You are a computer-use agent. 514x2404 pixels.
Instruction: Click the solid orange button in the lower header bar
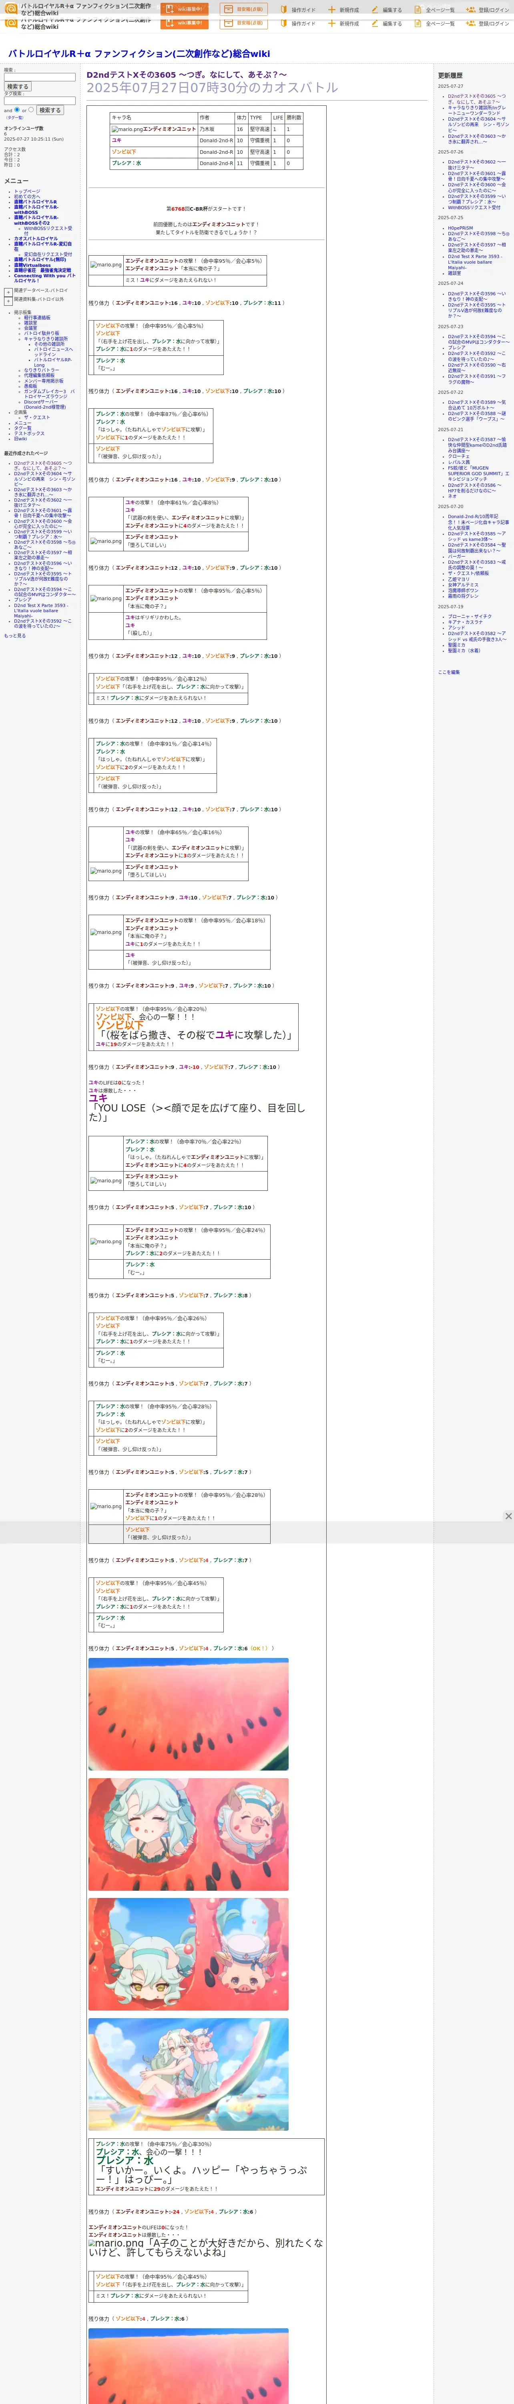pos(185,23)
